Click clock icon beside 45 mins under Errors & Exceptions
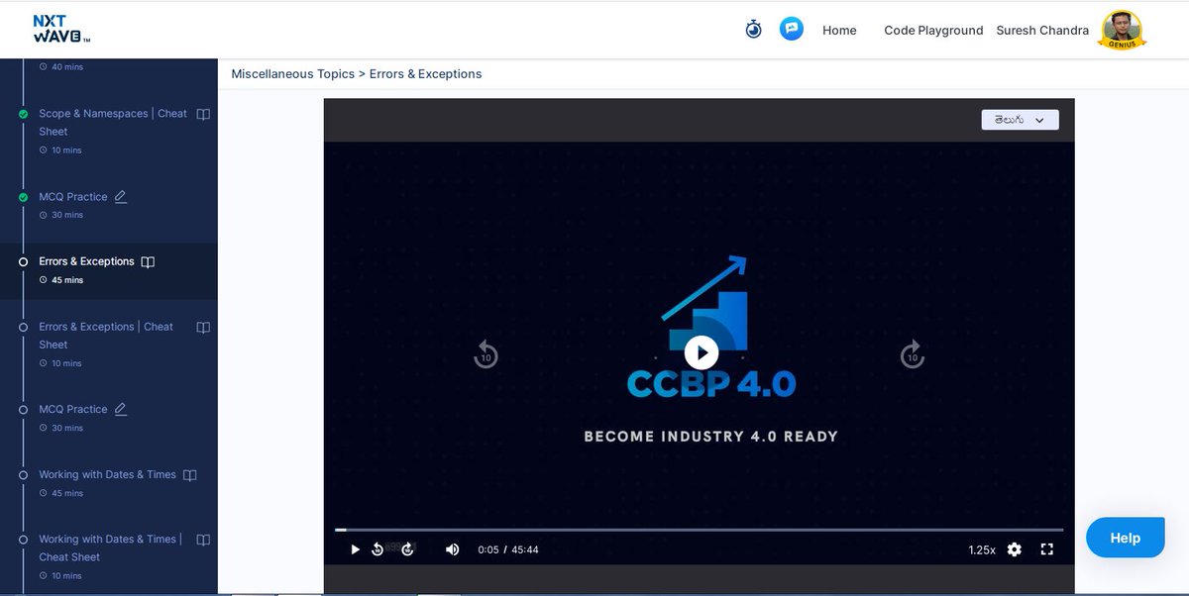Screen dimensions: 1189x596 (43, 280)
